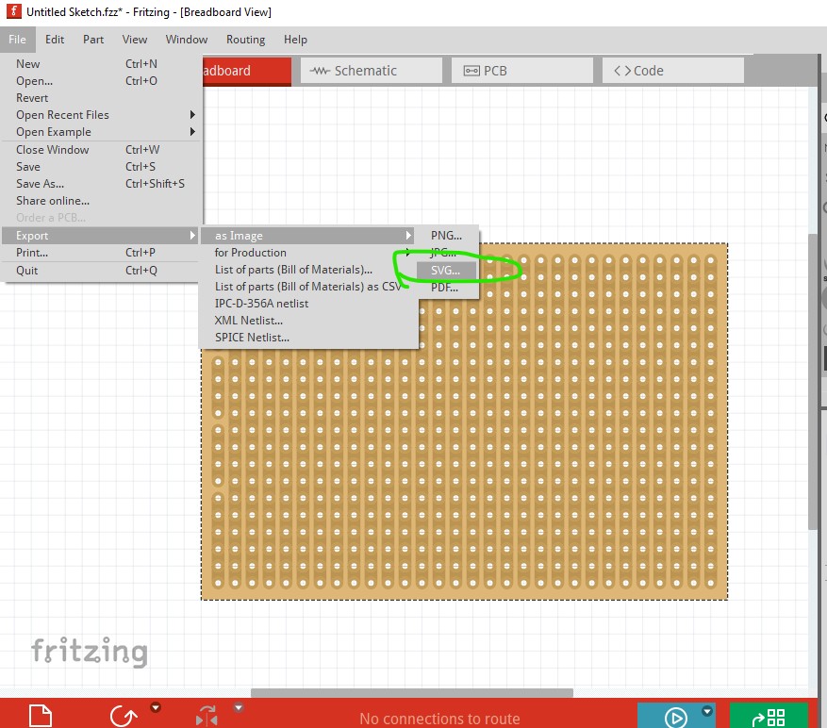Click the Simulate play button
This screenshot has width=827, height=728.
pos(675,718)
